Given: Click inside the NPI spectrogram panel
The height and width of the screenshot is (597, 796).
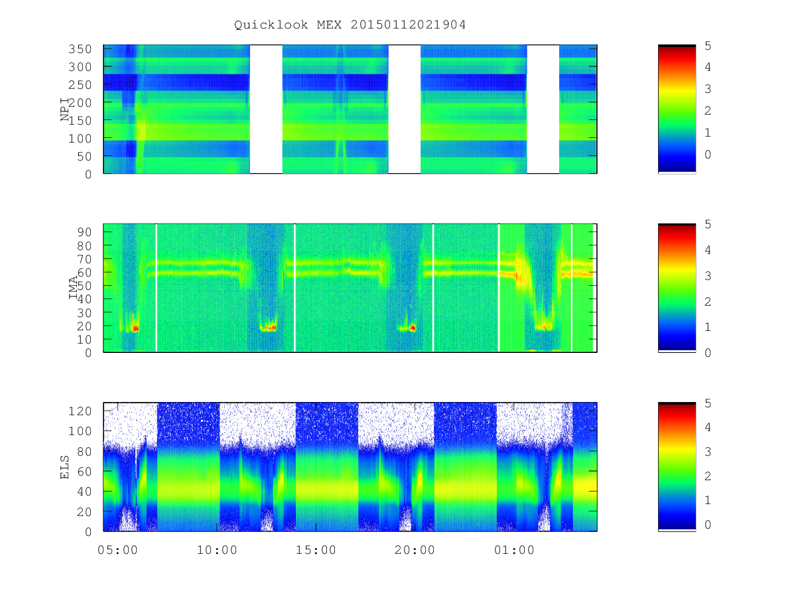Looking at the screenshot, I should pyautogui.click(x=350, y=109).
